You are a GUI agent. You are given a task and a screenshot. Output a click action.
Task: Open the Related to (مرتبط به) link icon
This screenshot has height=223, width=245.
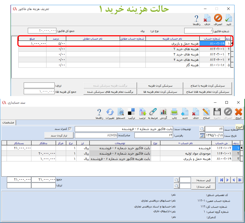click(153, 113)
